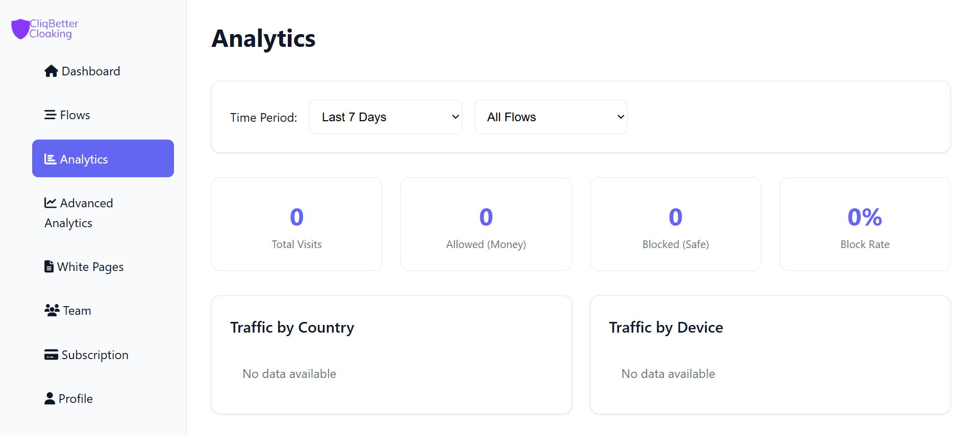Click the Allowed (Money) label
This screenshot has width=972, height=436.
(x=486, y=244)
